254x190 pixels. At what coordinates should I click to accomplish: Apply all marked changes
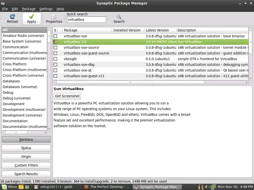31,19
